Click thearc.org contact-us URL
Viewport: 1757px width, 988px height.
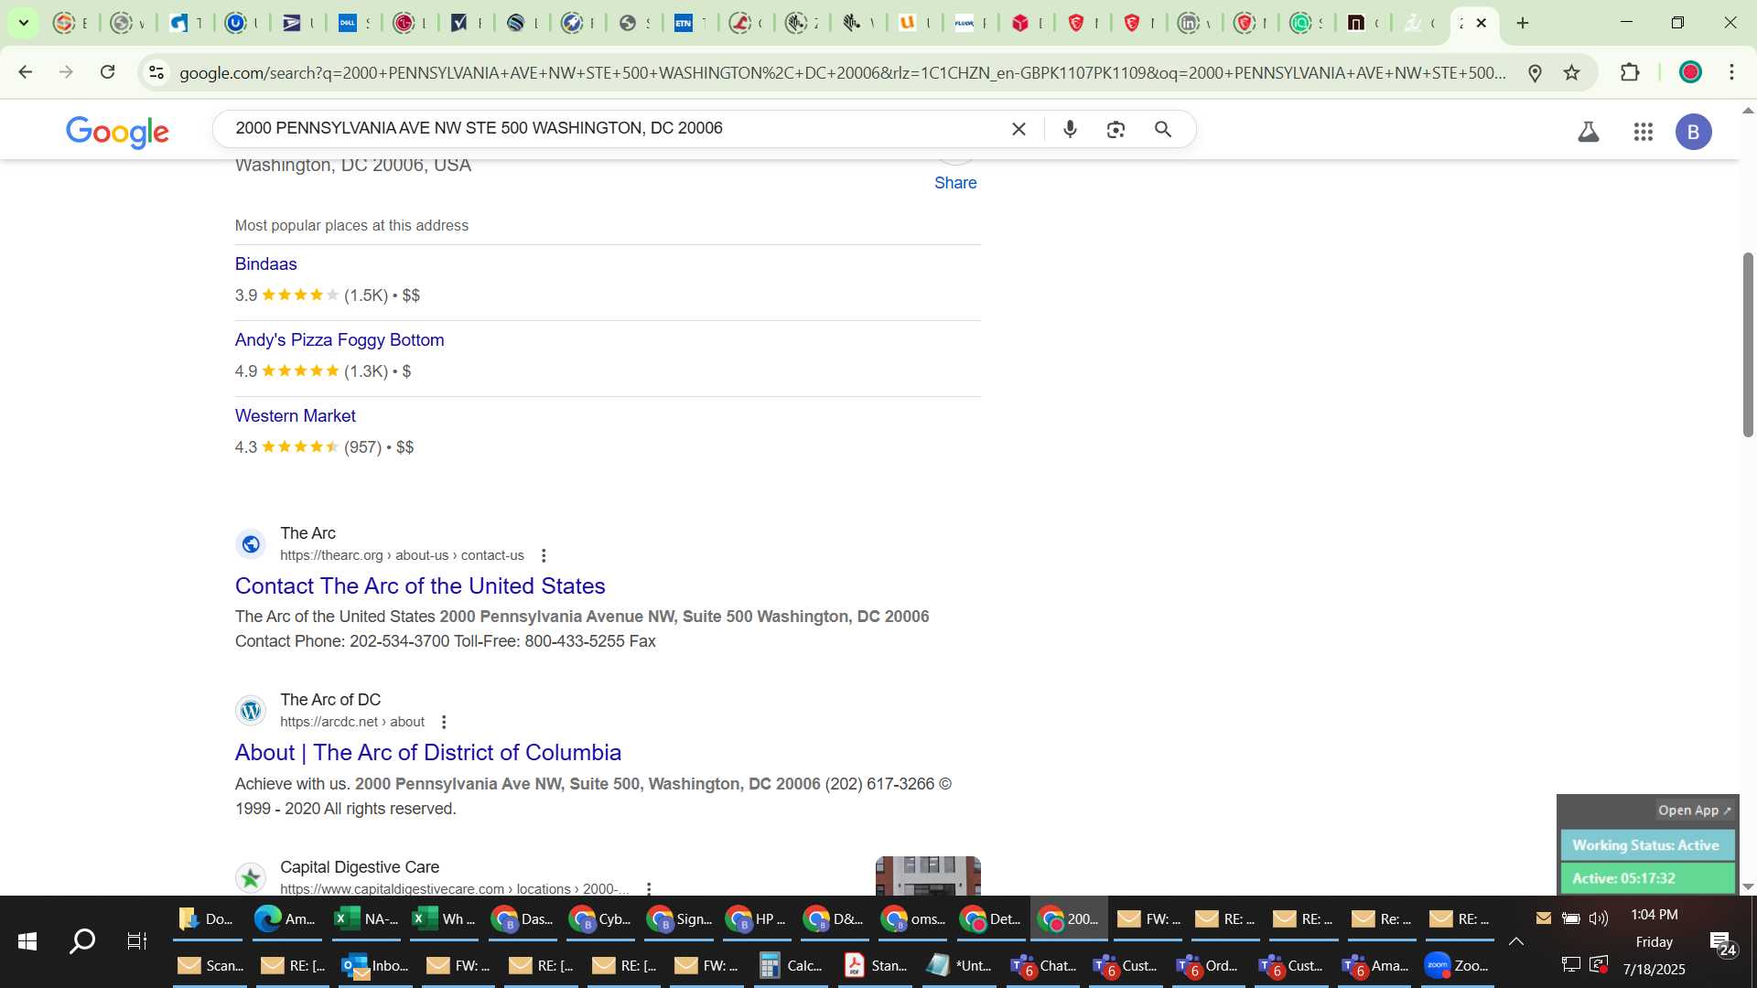pyautogui.click(x=402, y=555)
